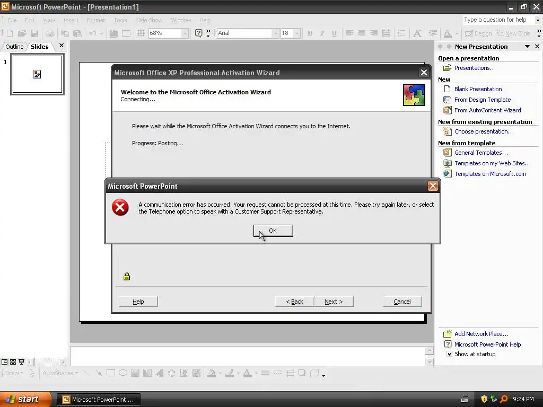Click Back in the Activation Wizard
The width and height of the screenshot is (543, 407).
295,302
